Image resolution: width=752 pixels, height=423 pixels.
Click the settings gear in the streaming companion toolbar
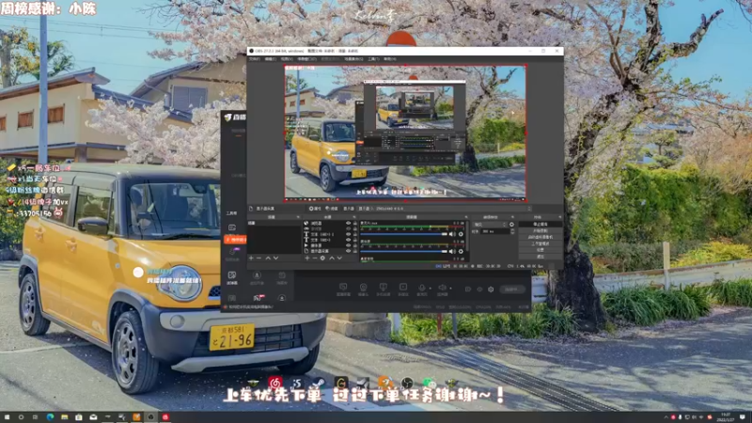[x=491, y=290]
